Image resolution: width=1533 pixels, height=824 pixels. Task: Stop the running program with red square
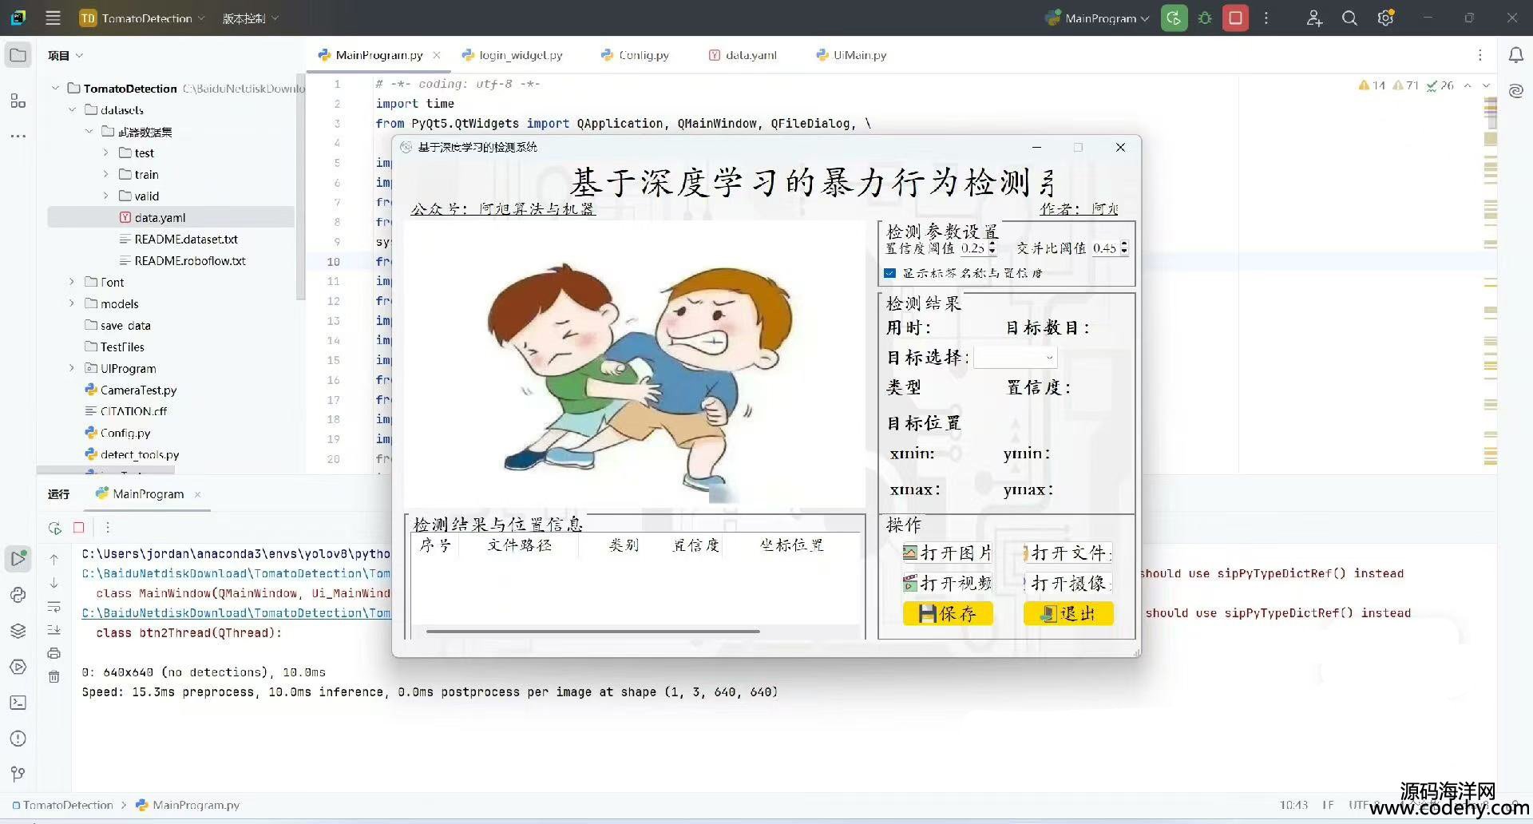pyautogui.click(x=1235, y=18)
